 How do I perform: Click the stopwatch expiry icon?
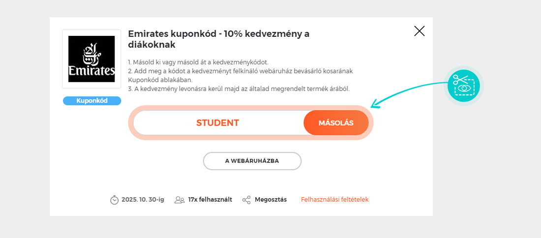pyautogui.click(x=115, y=200)
